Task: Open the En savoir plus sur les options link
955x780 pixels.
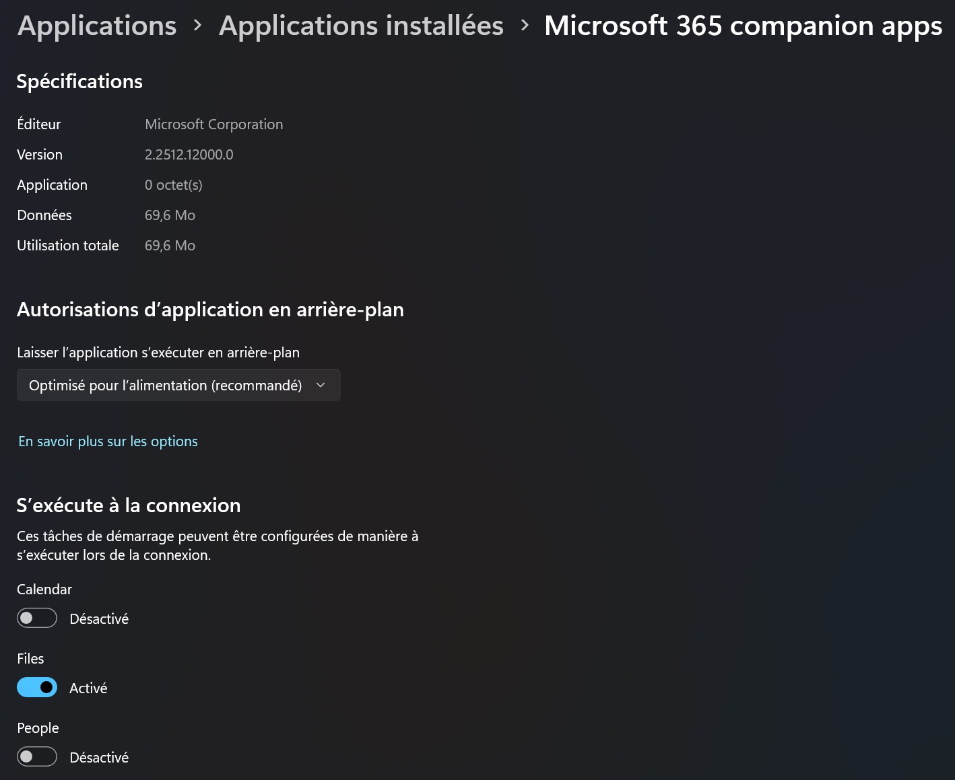Action: (108, 441)
